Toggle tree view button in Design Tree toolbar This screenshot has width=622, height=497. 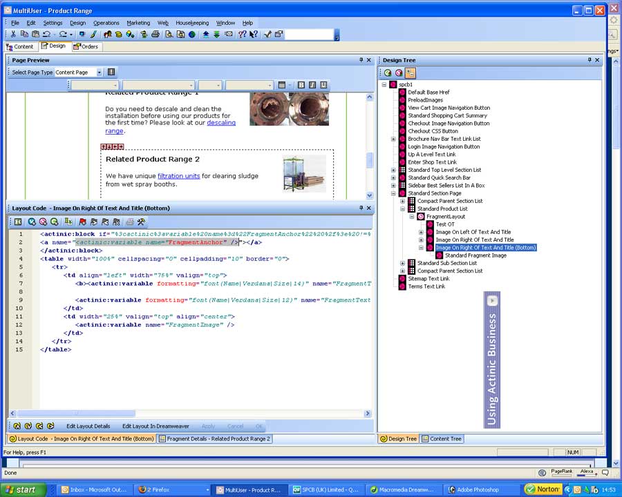[x=411, y=72]
